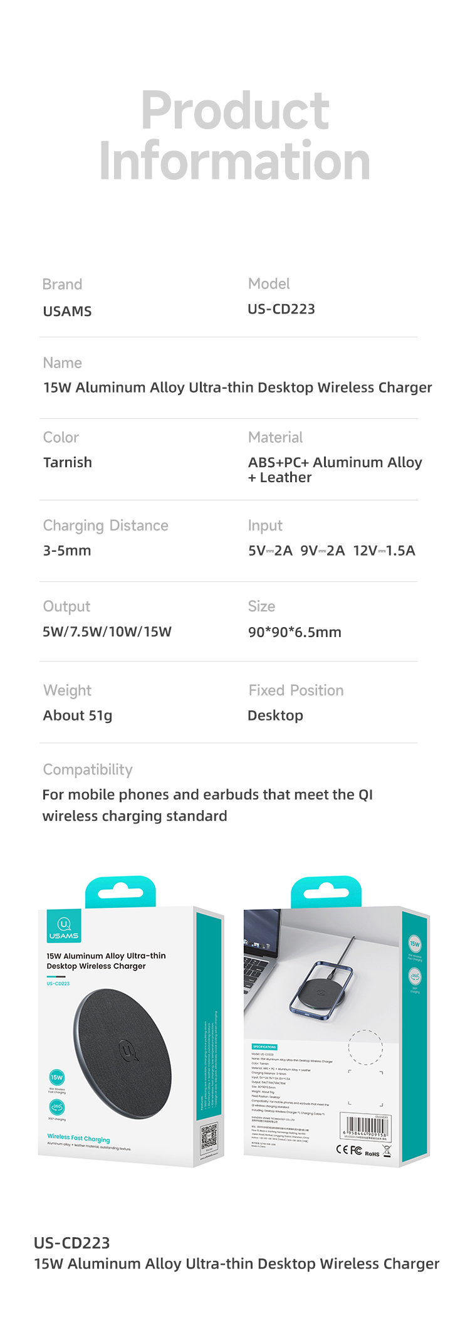This screenshot has width=470, height=1335.
Task: Click the 15W badge on back box side
Action: [x=415, y=943]
